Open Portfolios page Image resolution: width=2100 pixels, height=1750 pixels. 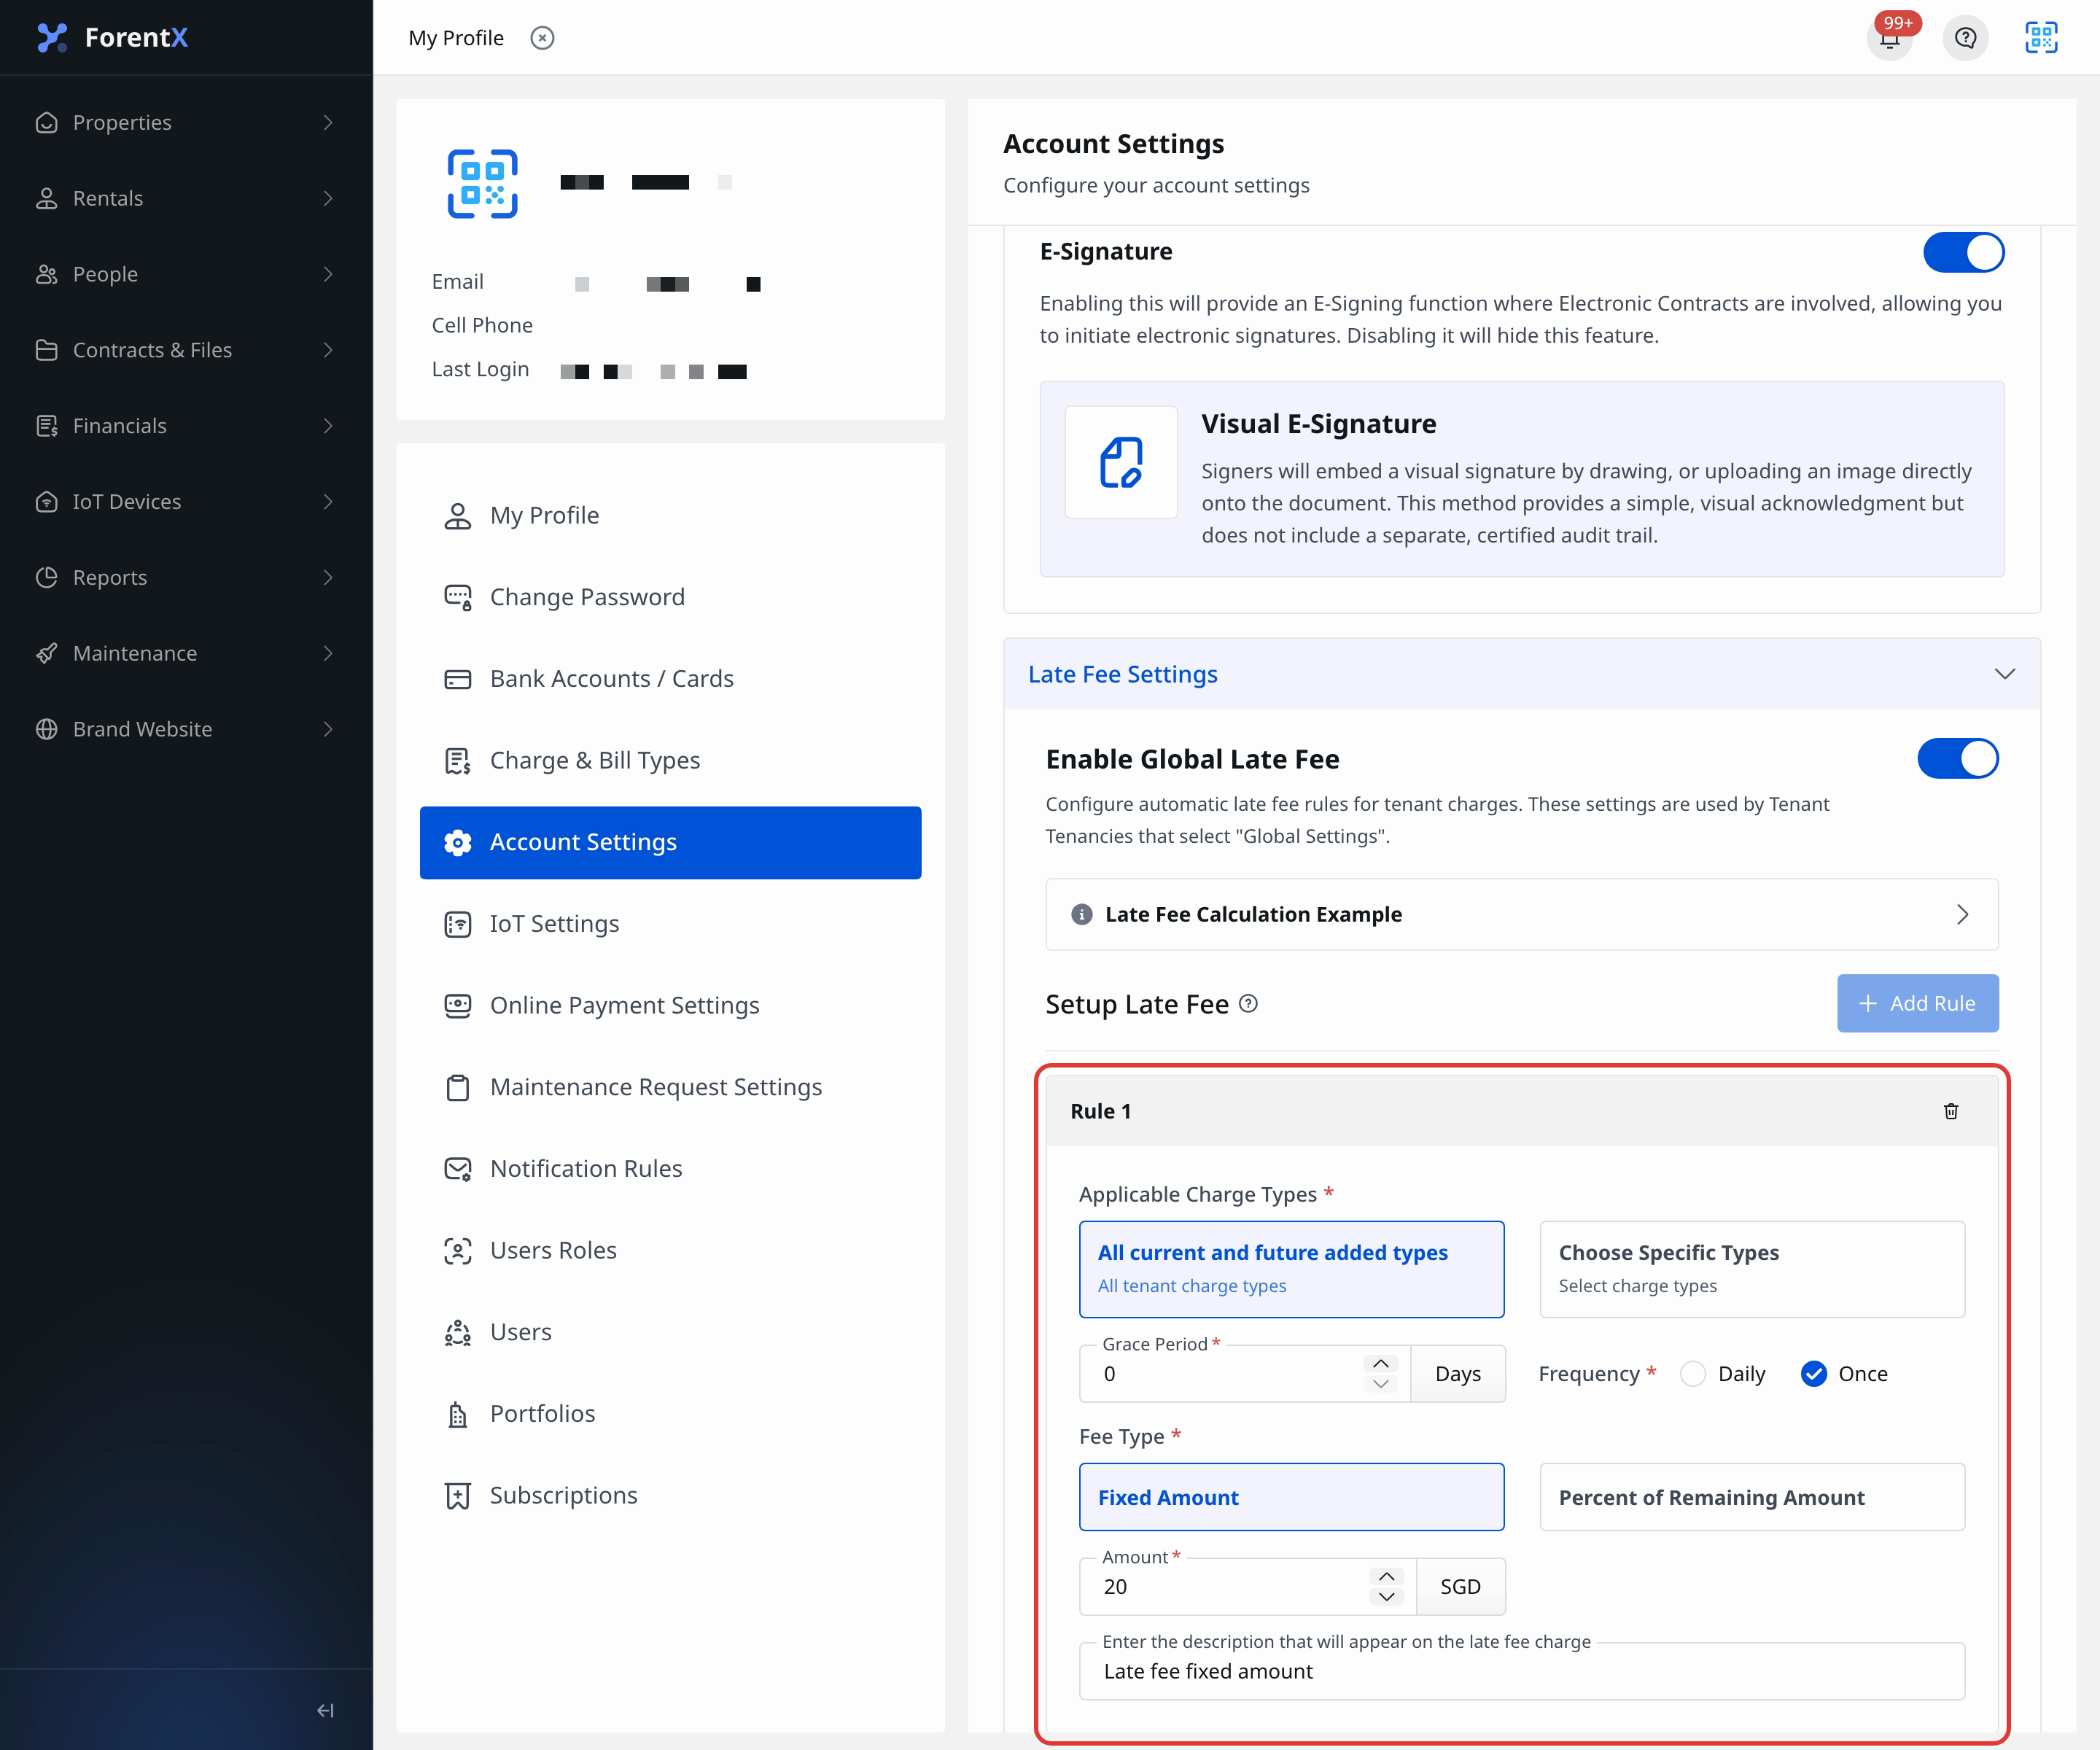point(670,1414)
